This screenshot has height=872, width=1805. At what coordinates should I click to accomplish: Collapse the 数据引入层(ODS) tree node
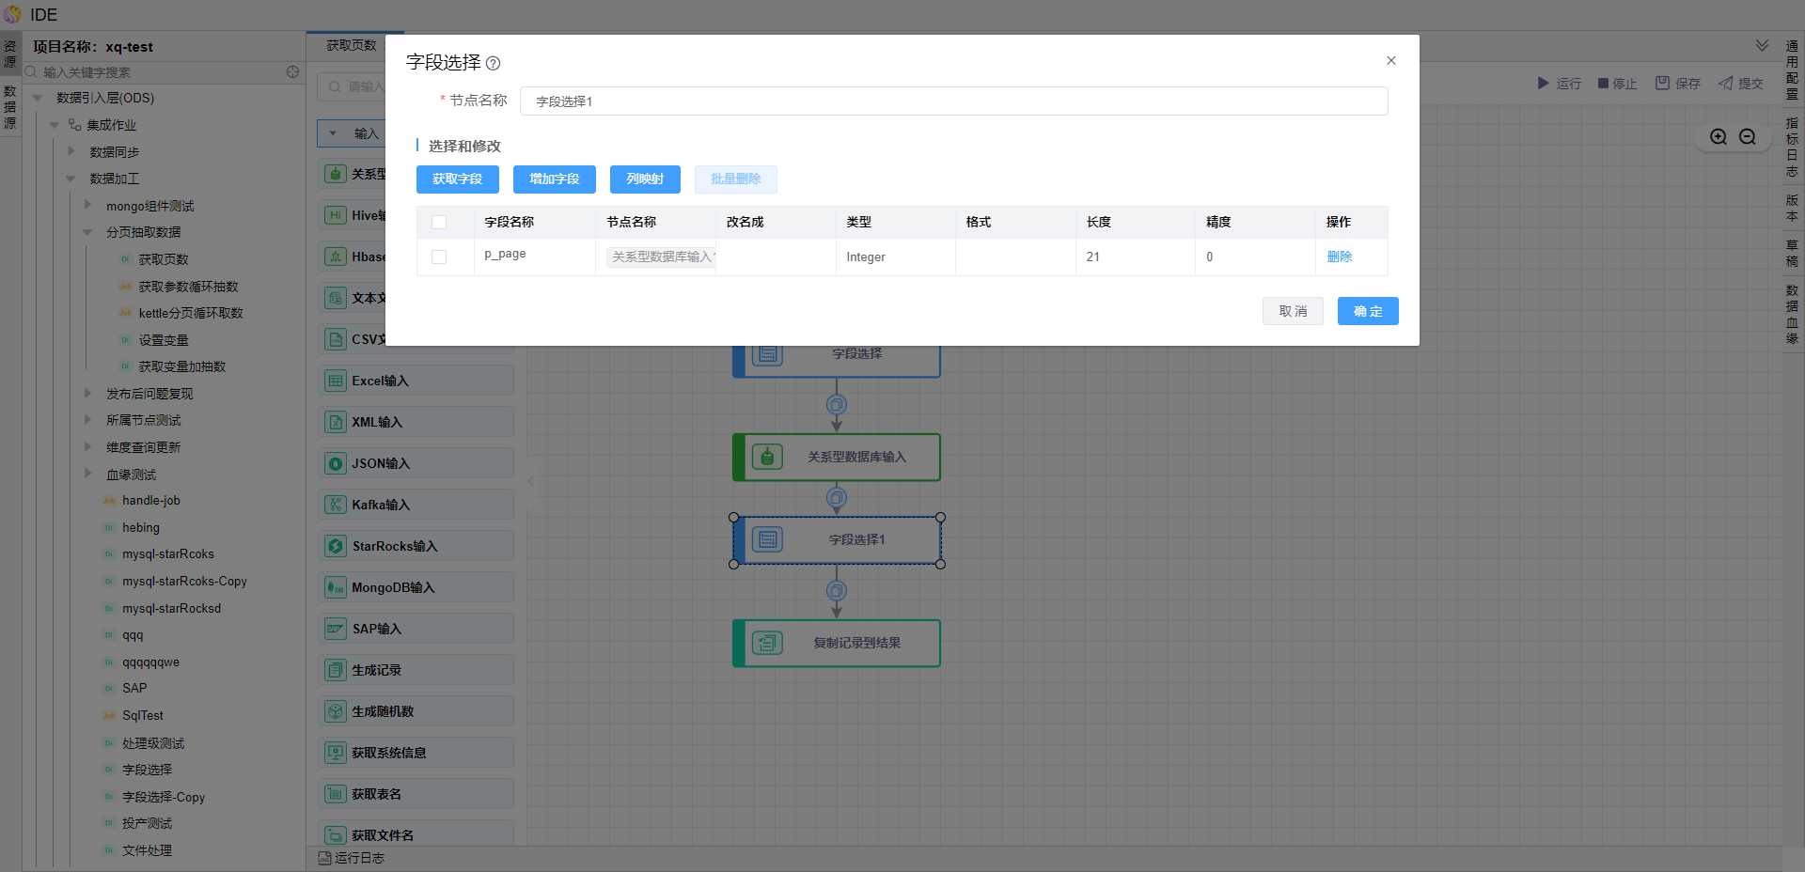point(39,98)
